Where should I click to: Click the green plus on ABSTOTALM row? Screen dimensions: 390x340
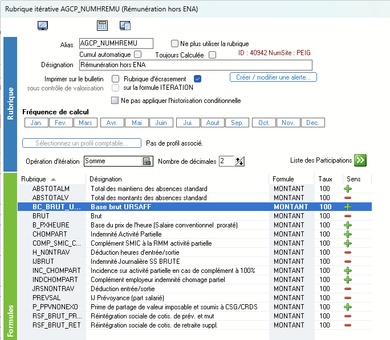point(347,189)
